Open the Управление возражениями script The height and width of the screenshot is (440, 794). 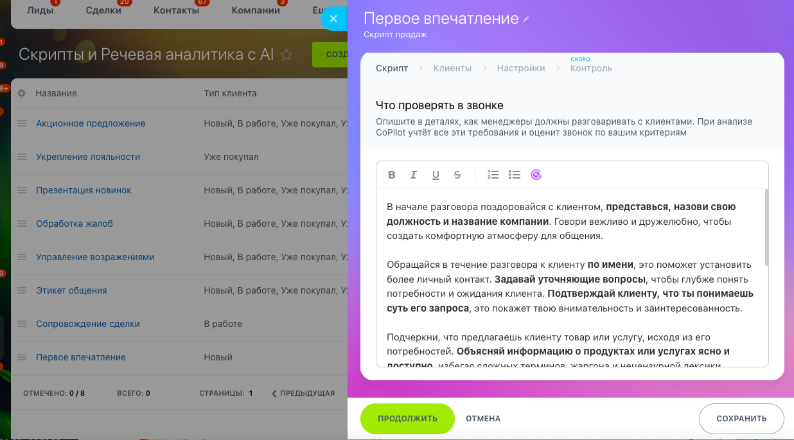95,257
